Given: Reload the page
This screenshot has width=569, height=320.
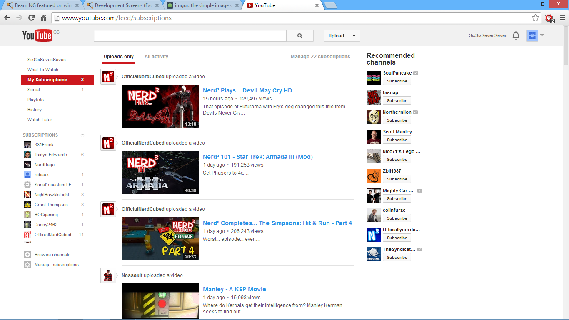Looking at the screenshot, I should [31, 17].
